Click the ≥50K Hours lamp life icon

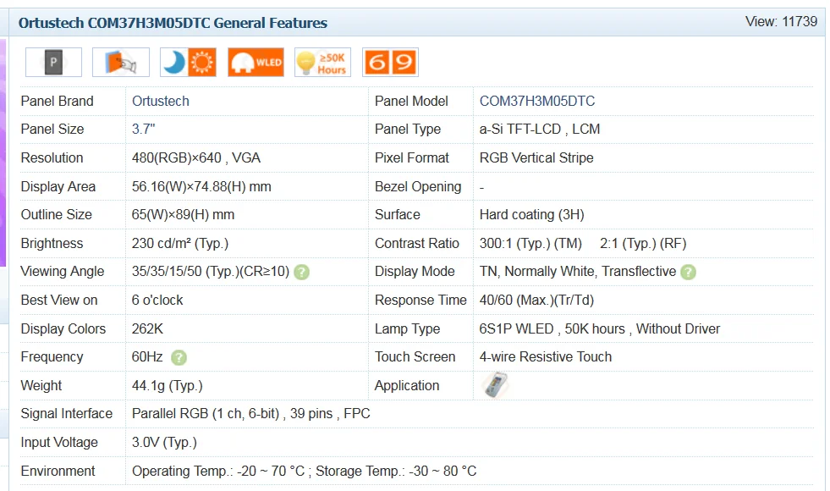coord(323,63)
